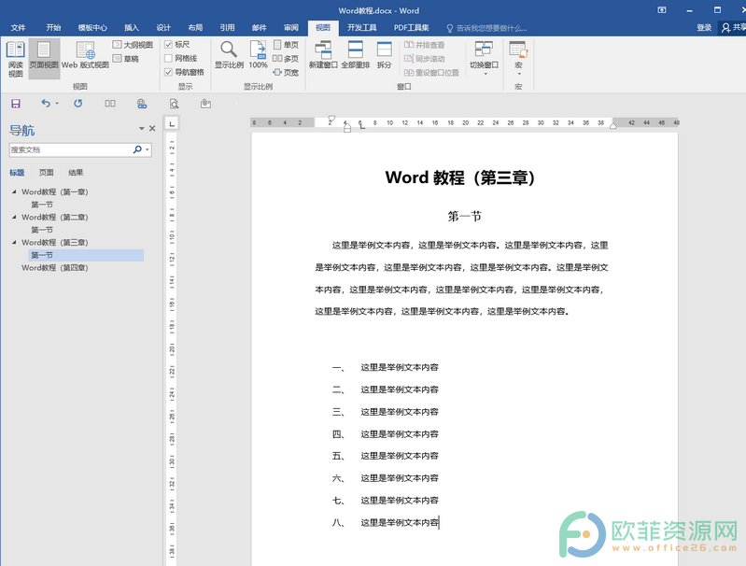Open the search options dropdown arrow

click(x=148, y=149)
